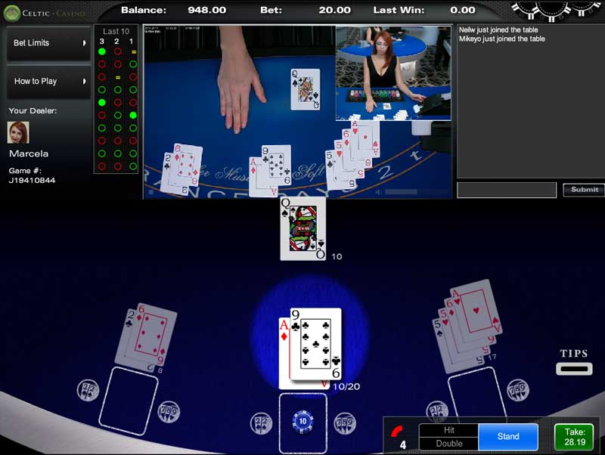Click the green Take 28.19 button

(575, 437)
